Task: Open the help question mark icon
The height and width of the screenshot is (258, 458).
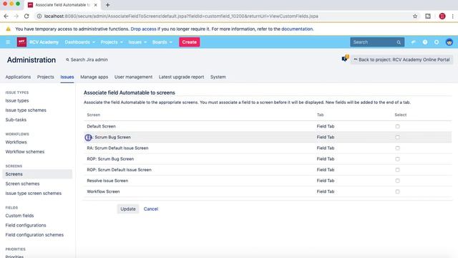Action: tap(425, 42)
